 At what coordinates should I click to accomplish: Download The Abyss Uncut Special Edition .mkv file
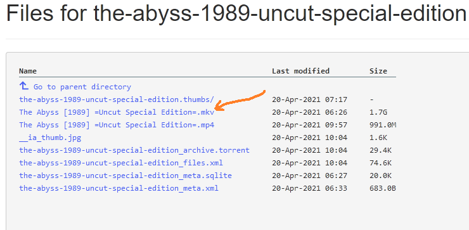[117, 112]
